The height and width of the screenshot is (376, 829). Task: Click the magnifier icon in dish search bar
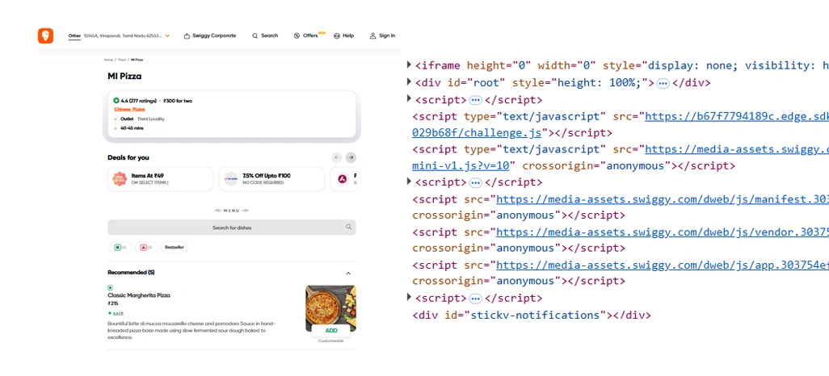pyautogui.click(x=348, y=228)
